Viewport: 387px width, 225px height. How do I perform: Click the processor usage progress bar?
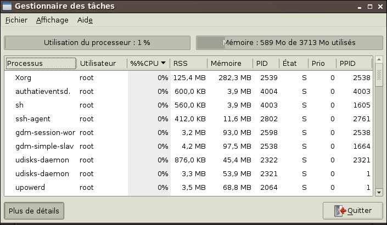click(97, 42)
